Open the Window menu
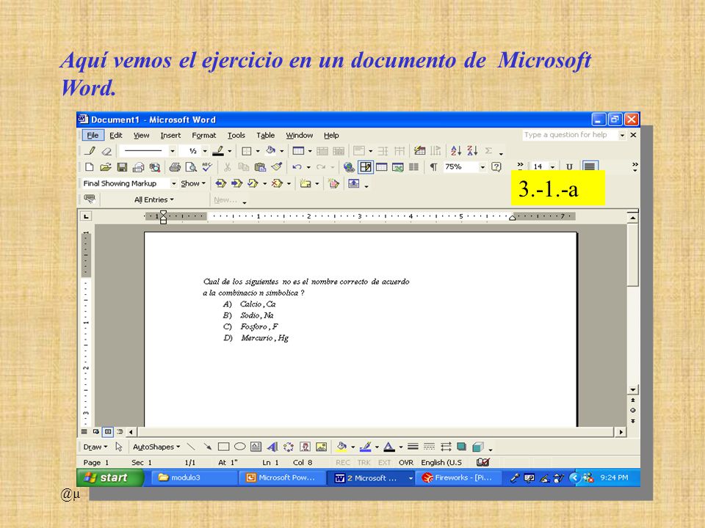Screen dimensions: 705x528 click(x=299, y=135)
